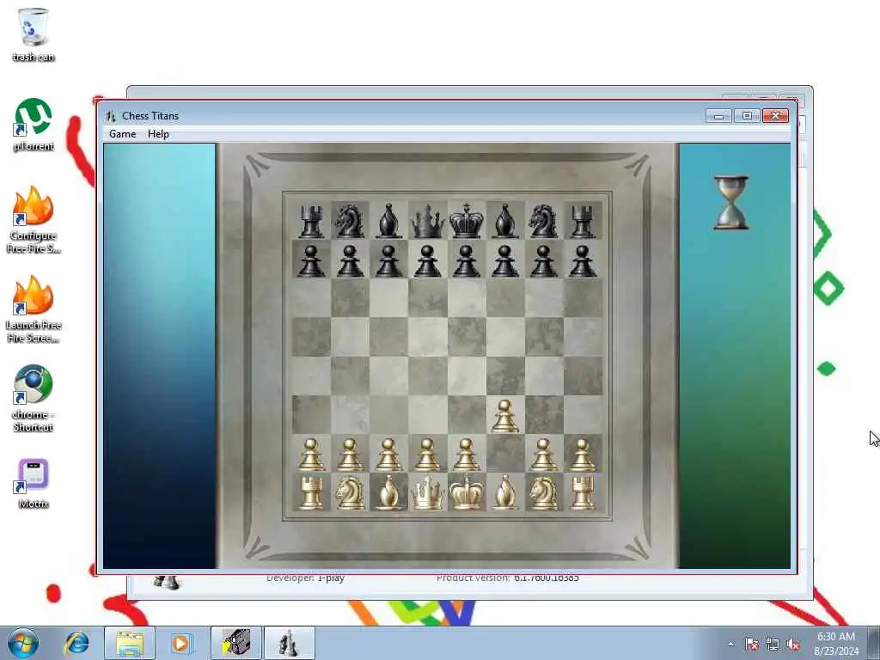This screenshot has height=660, width=880.
Task: Open the taskbar clock showing 6:30 AM
Action: [836, 644]
